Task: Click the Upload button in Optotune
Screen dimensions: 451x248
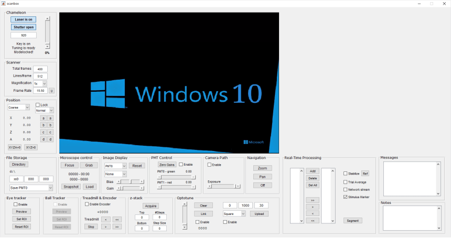Action: tap(259, 214)
